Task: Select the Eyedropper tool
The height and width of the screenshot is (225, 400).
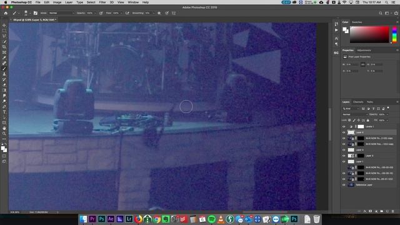Action: click(x=4, y=57)
